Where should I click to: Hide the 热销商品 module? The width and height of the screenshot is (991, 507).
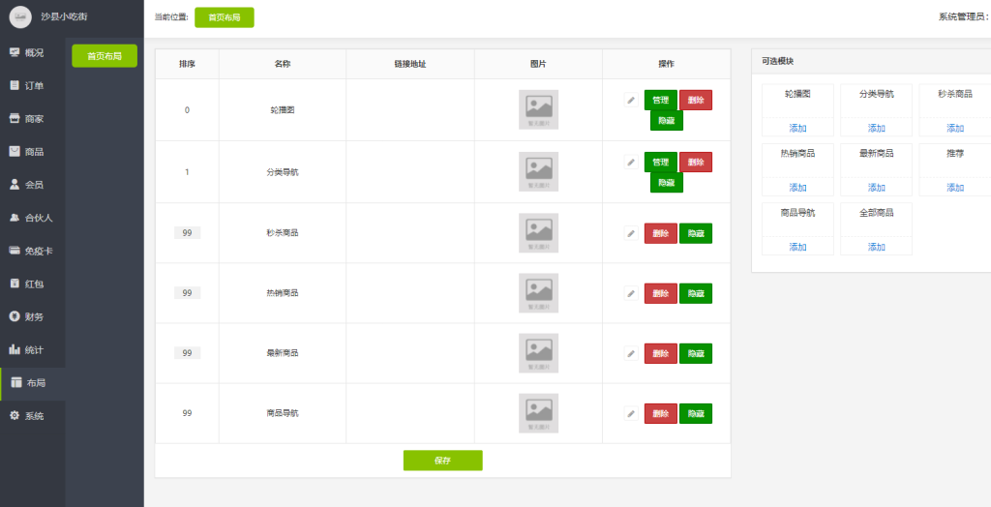pyautogui.click(x=696, y=293)
